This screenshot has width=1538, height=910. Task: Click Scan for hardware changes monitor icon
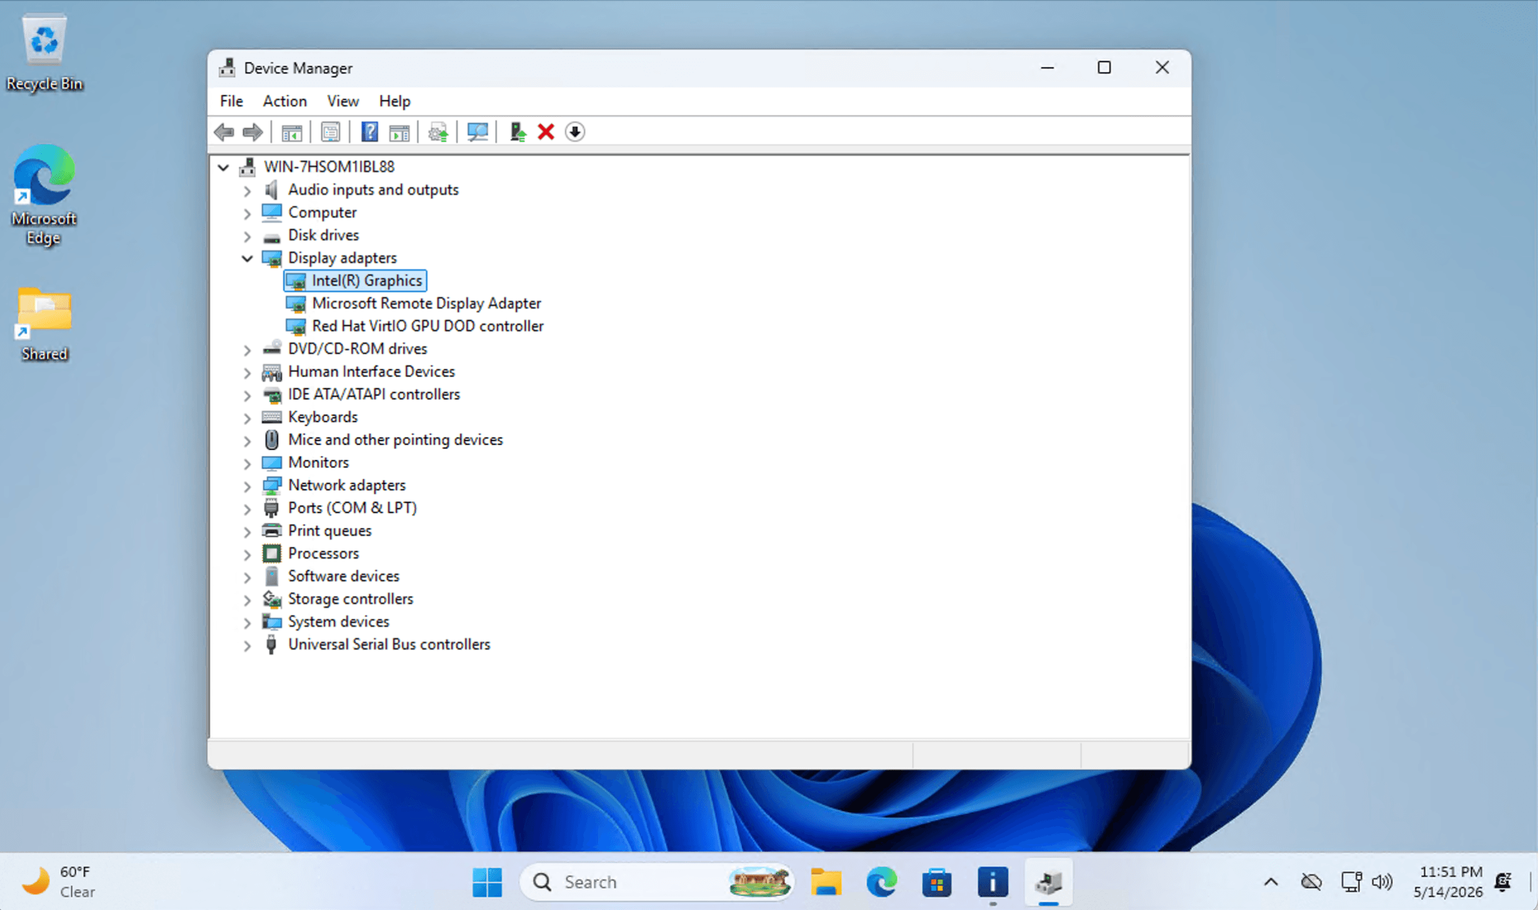[477, 132]
